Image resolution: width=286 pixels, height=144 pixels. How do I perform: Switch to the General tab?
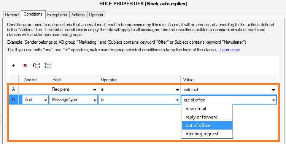tap(12, 15)
